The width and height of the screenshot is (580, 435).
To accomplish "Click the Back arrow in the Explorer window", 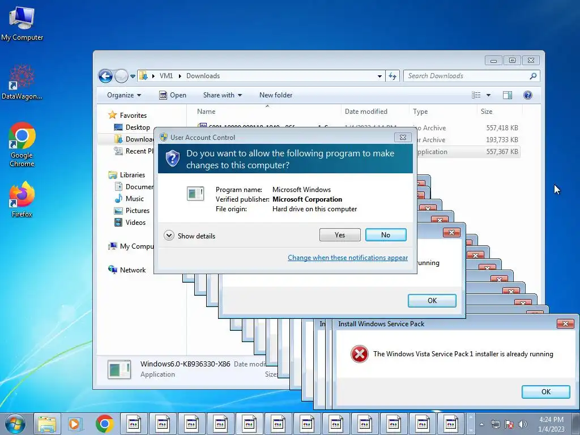I will [105, 76].
